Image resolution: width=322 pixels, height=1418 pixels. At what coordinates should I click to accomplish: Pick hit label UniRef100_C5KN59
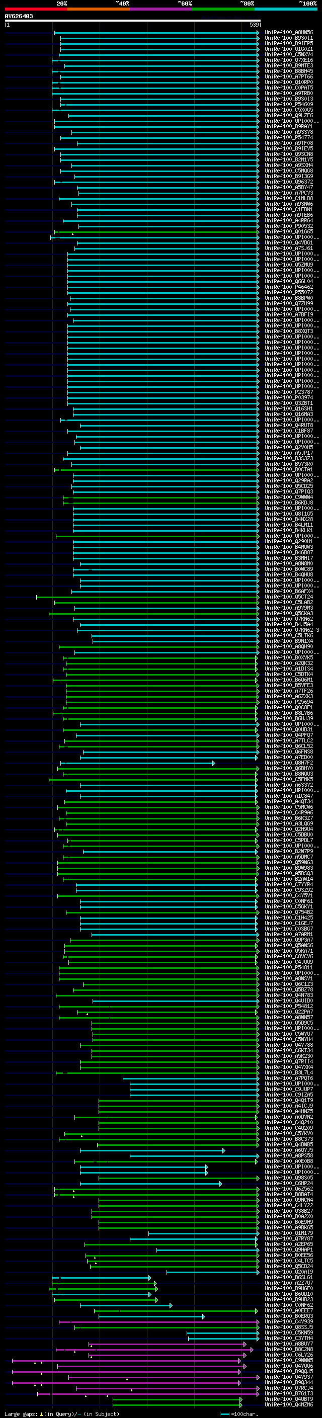tap(288, 1332)
